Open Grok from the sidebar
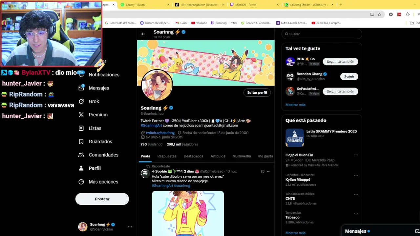The image size is (420, 236). 89,101
